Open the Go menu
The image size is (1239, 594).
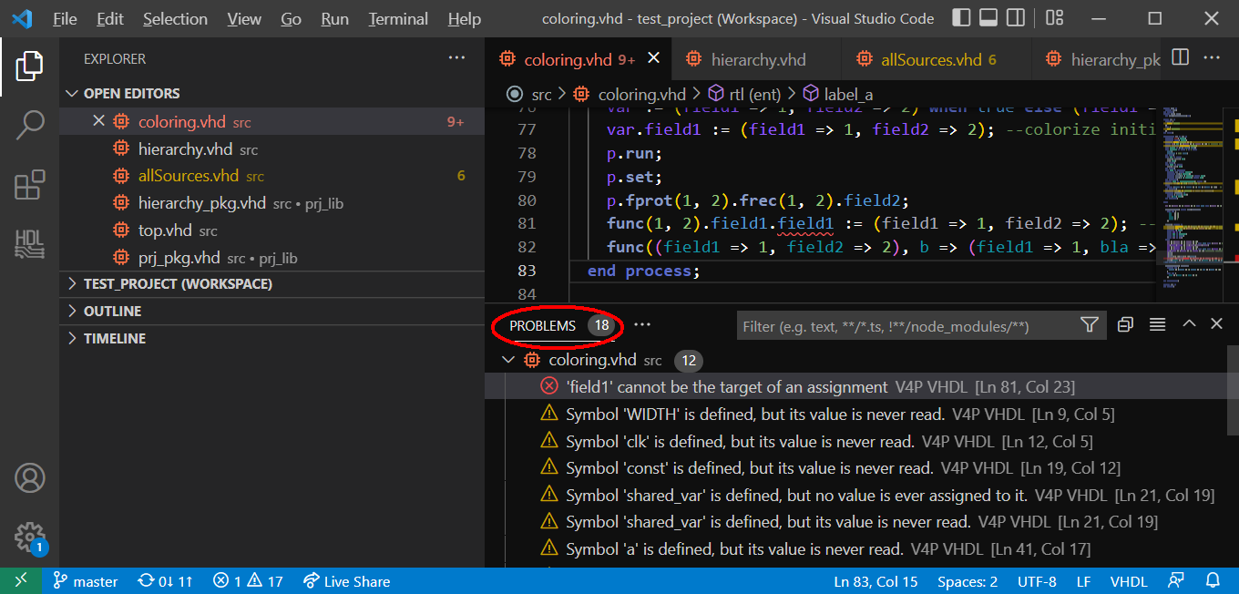click(291, 18)
